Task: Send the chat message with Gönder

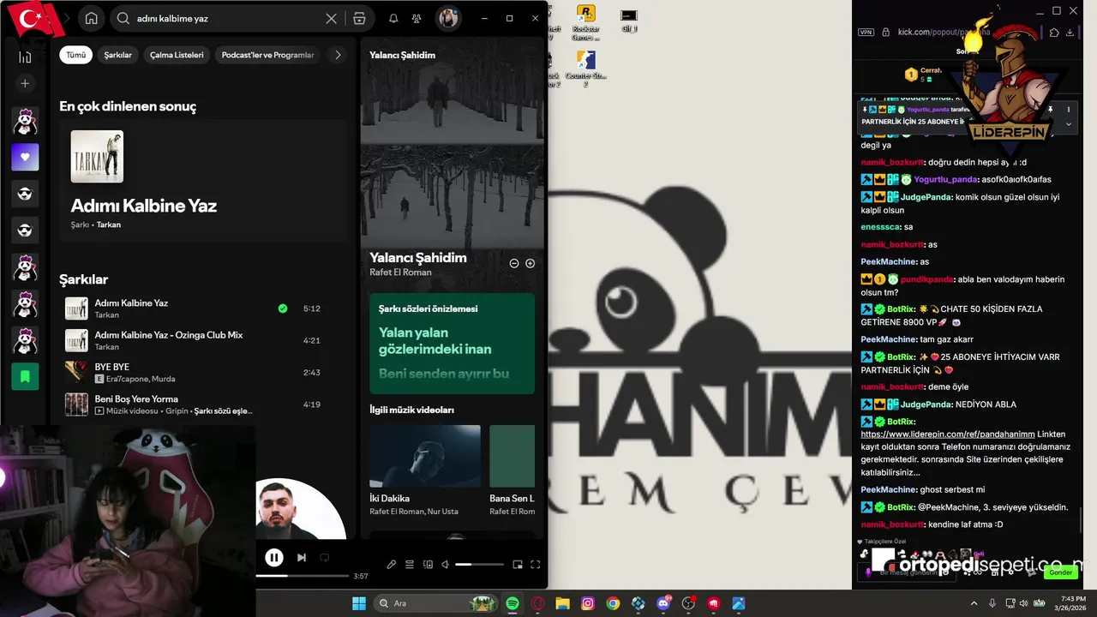Action: [1060, 572]
